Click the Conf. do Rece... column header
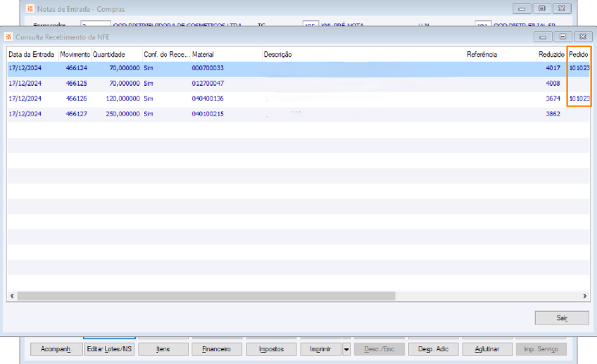 tap(166, 54)
